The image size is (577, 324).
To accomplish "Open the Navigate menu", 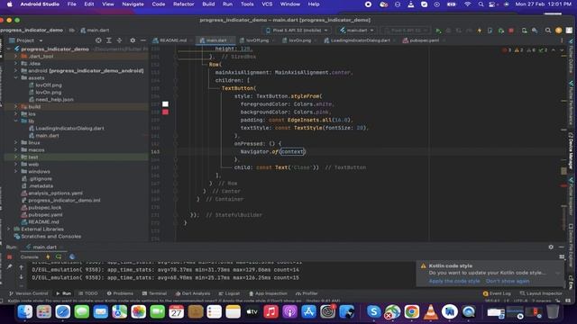I will tap(133, 4).
